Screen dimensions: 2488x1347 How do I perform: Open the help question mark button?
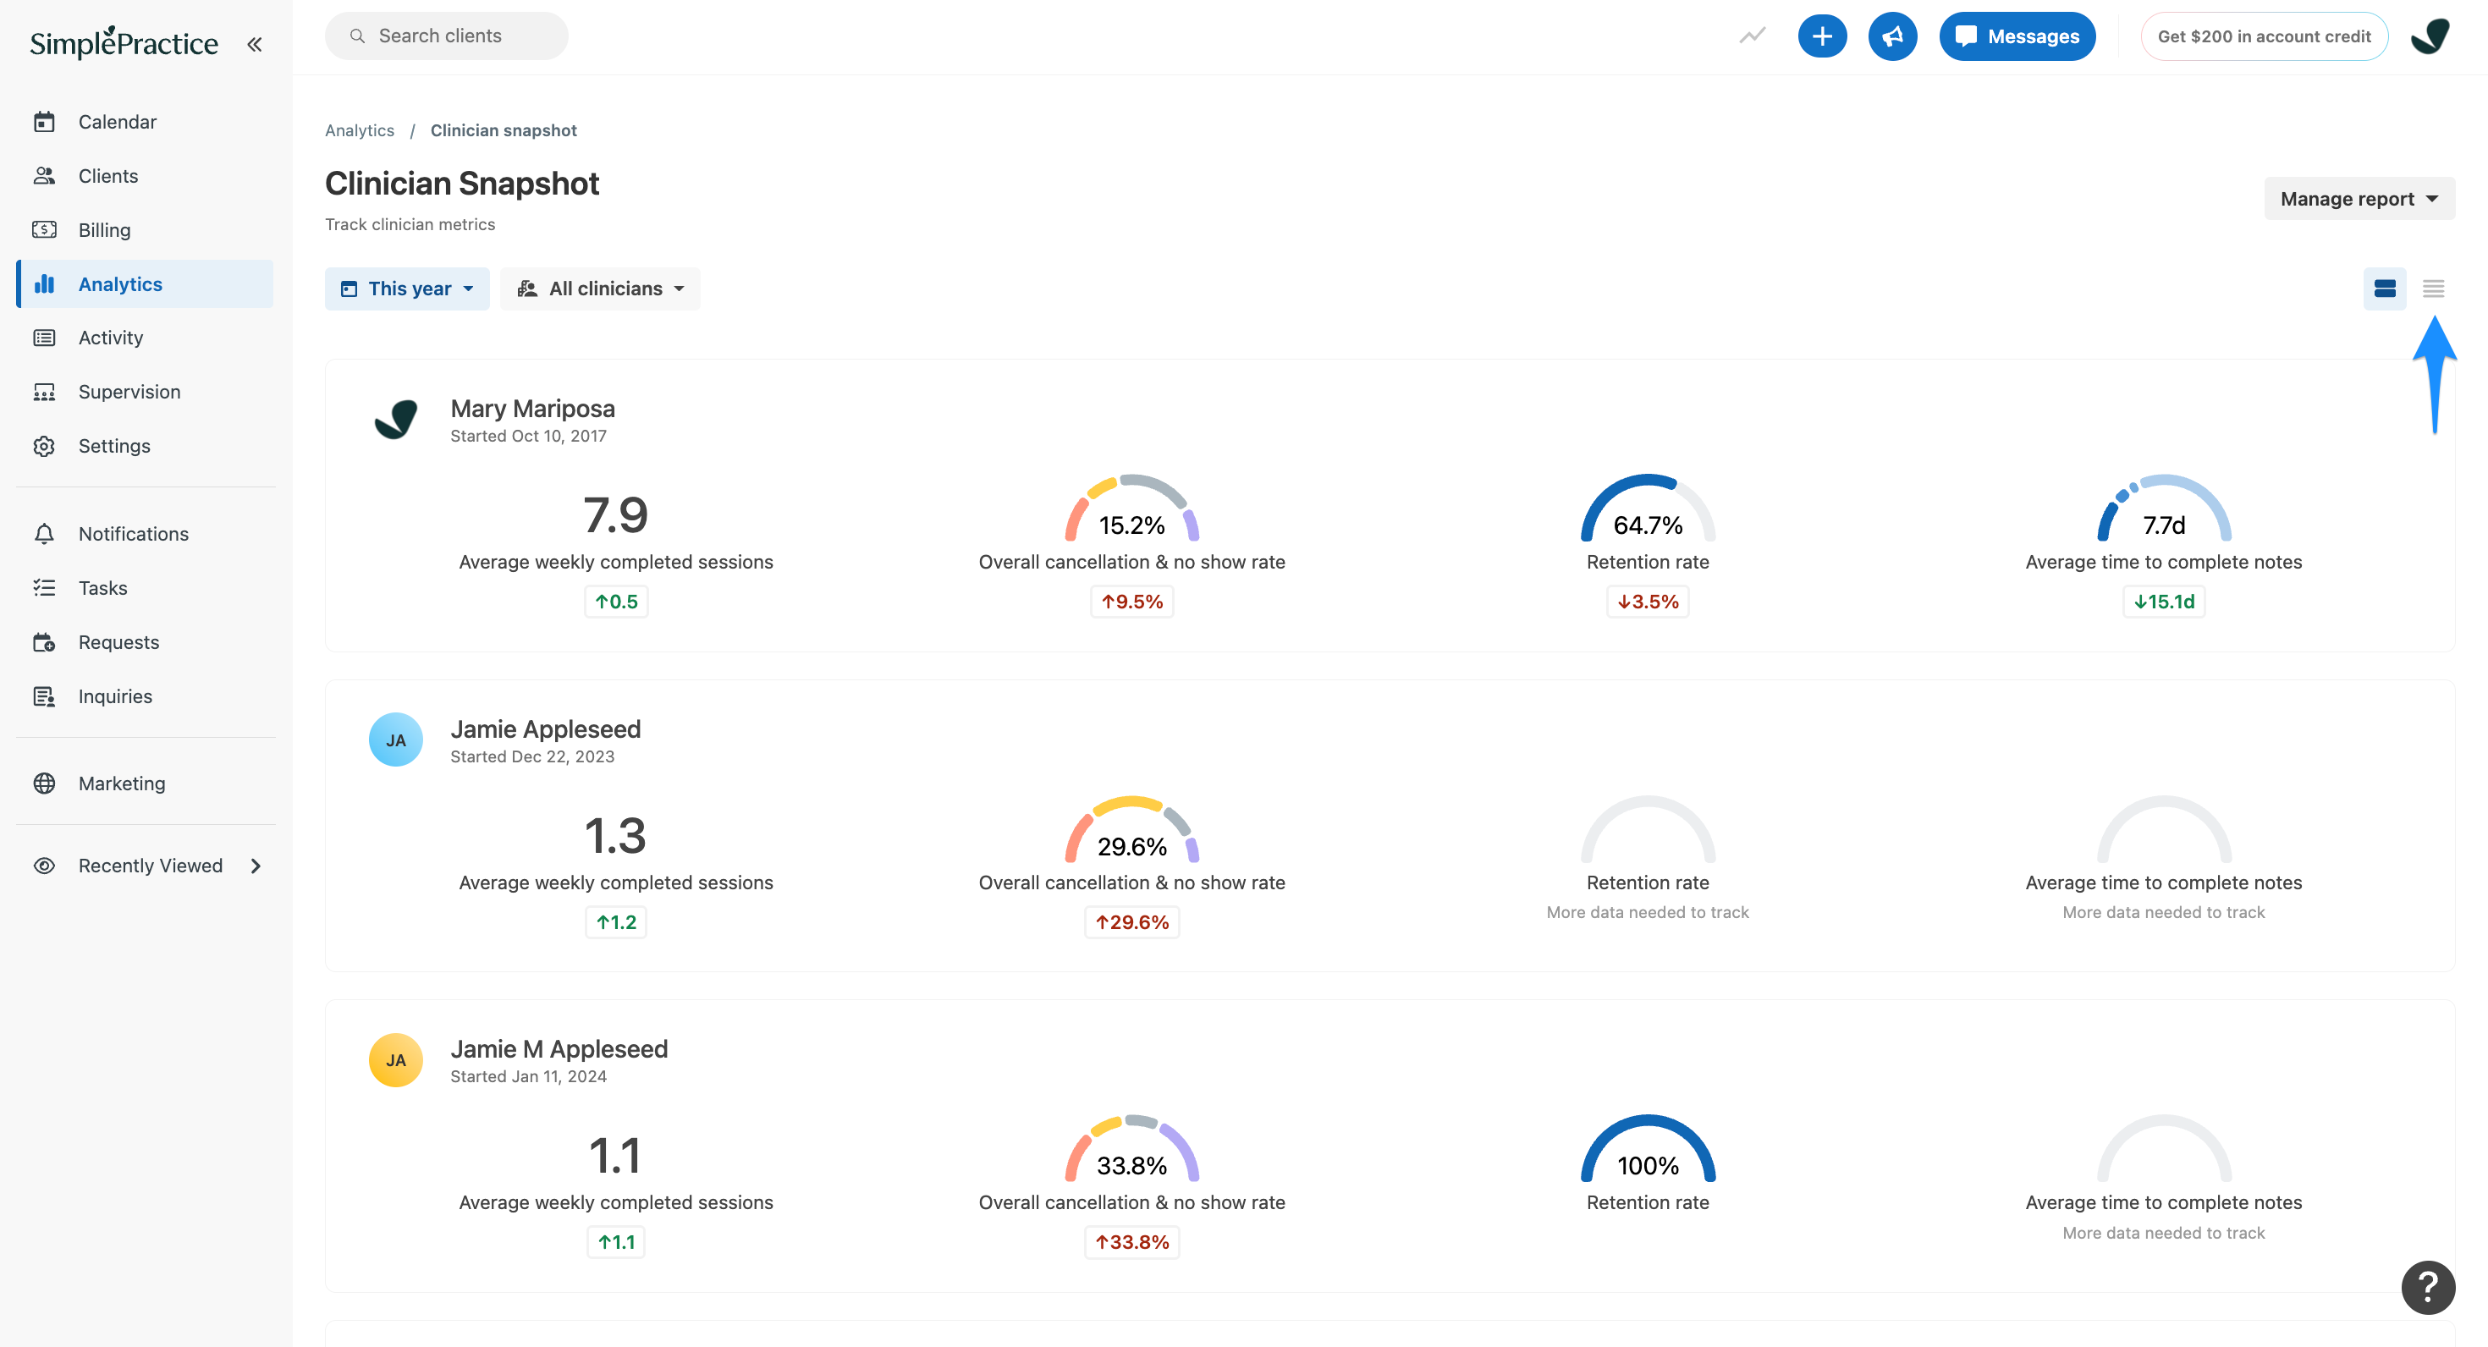pos(2428,1286)
